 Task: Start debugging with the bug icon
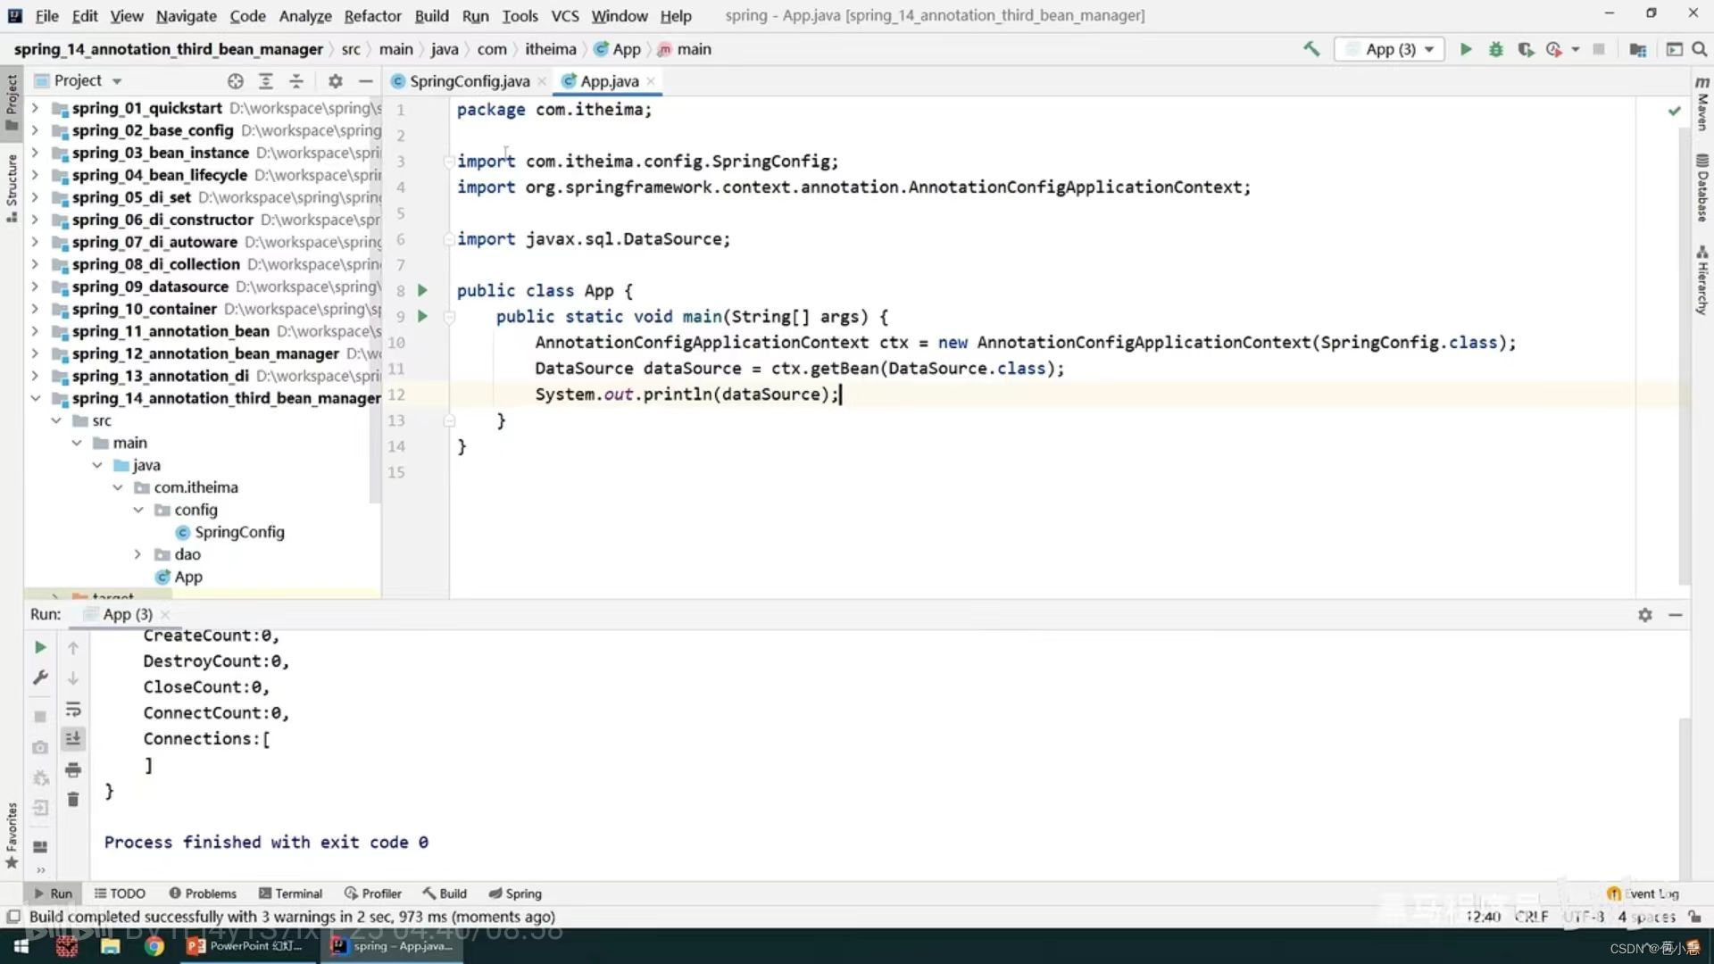coord(1495,49)
